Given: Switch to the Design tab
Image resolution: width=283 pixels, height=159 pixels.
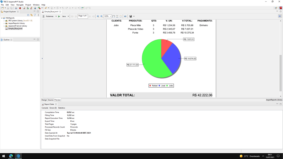Looking at the screenshot, I should pyautogui.click(x=44, y=100).
